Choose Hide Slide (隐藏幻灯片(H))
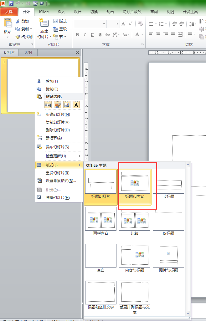 (x=59, y=197)
